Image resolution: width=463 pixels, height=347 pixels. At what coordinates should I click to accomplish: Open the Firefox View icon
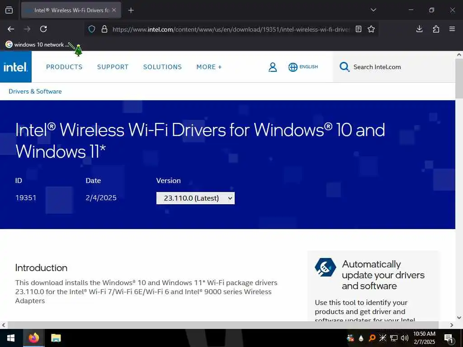9,10
